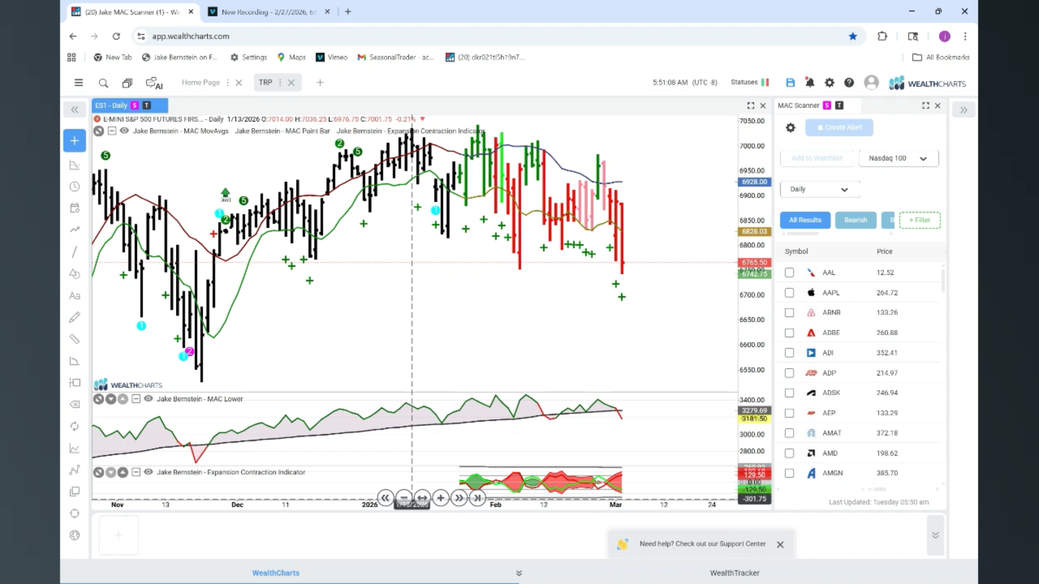This screenshot has height=584, width=1039.
Task: Check the AAPL symbol checkbox
Action: [790, 293]
